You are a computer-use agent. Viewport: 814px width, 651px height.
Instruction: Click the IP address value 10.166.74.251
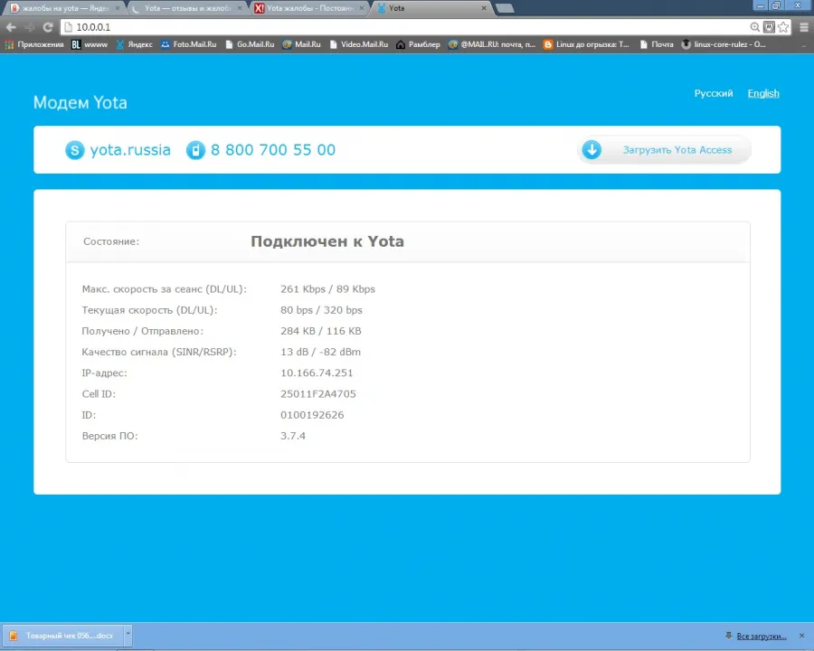click(317, 373)
